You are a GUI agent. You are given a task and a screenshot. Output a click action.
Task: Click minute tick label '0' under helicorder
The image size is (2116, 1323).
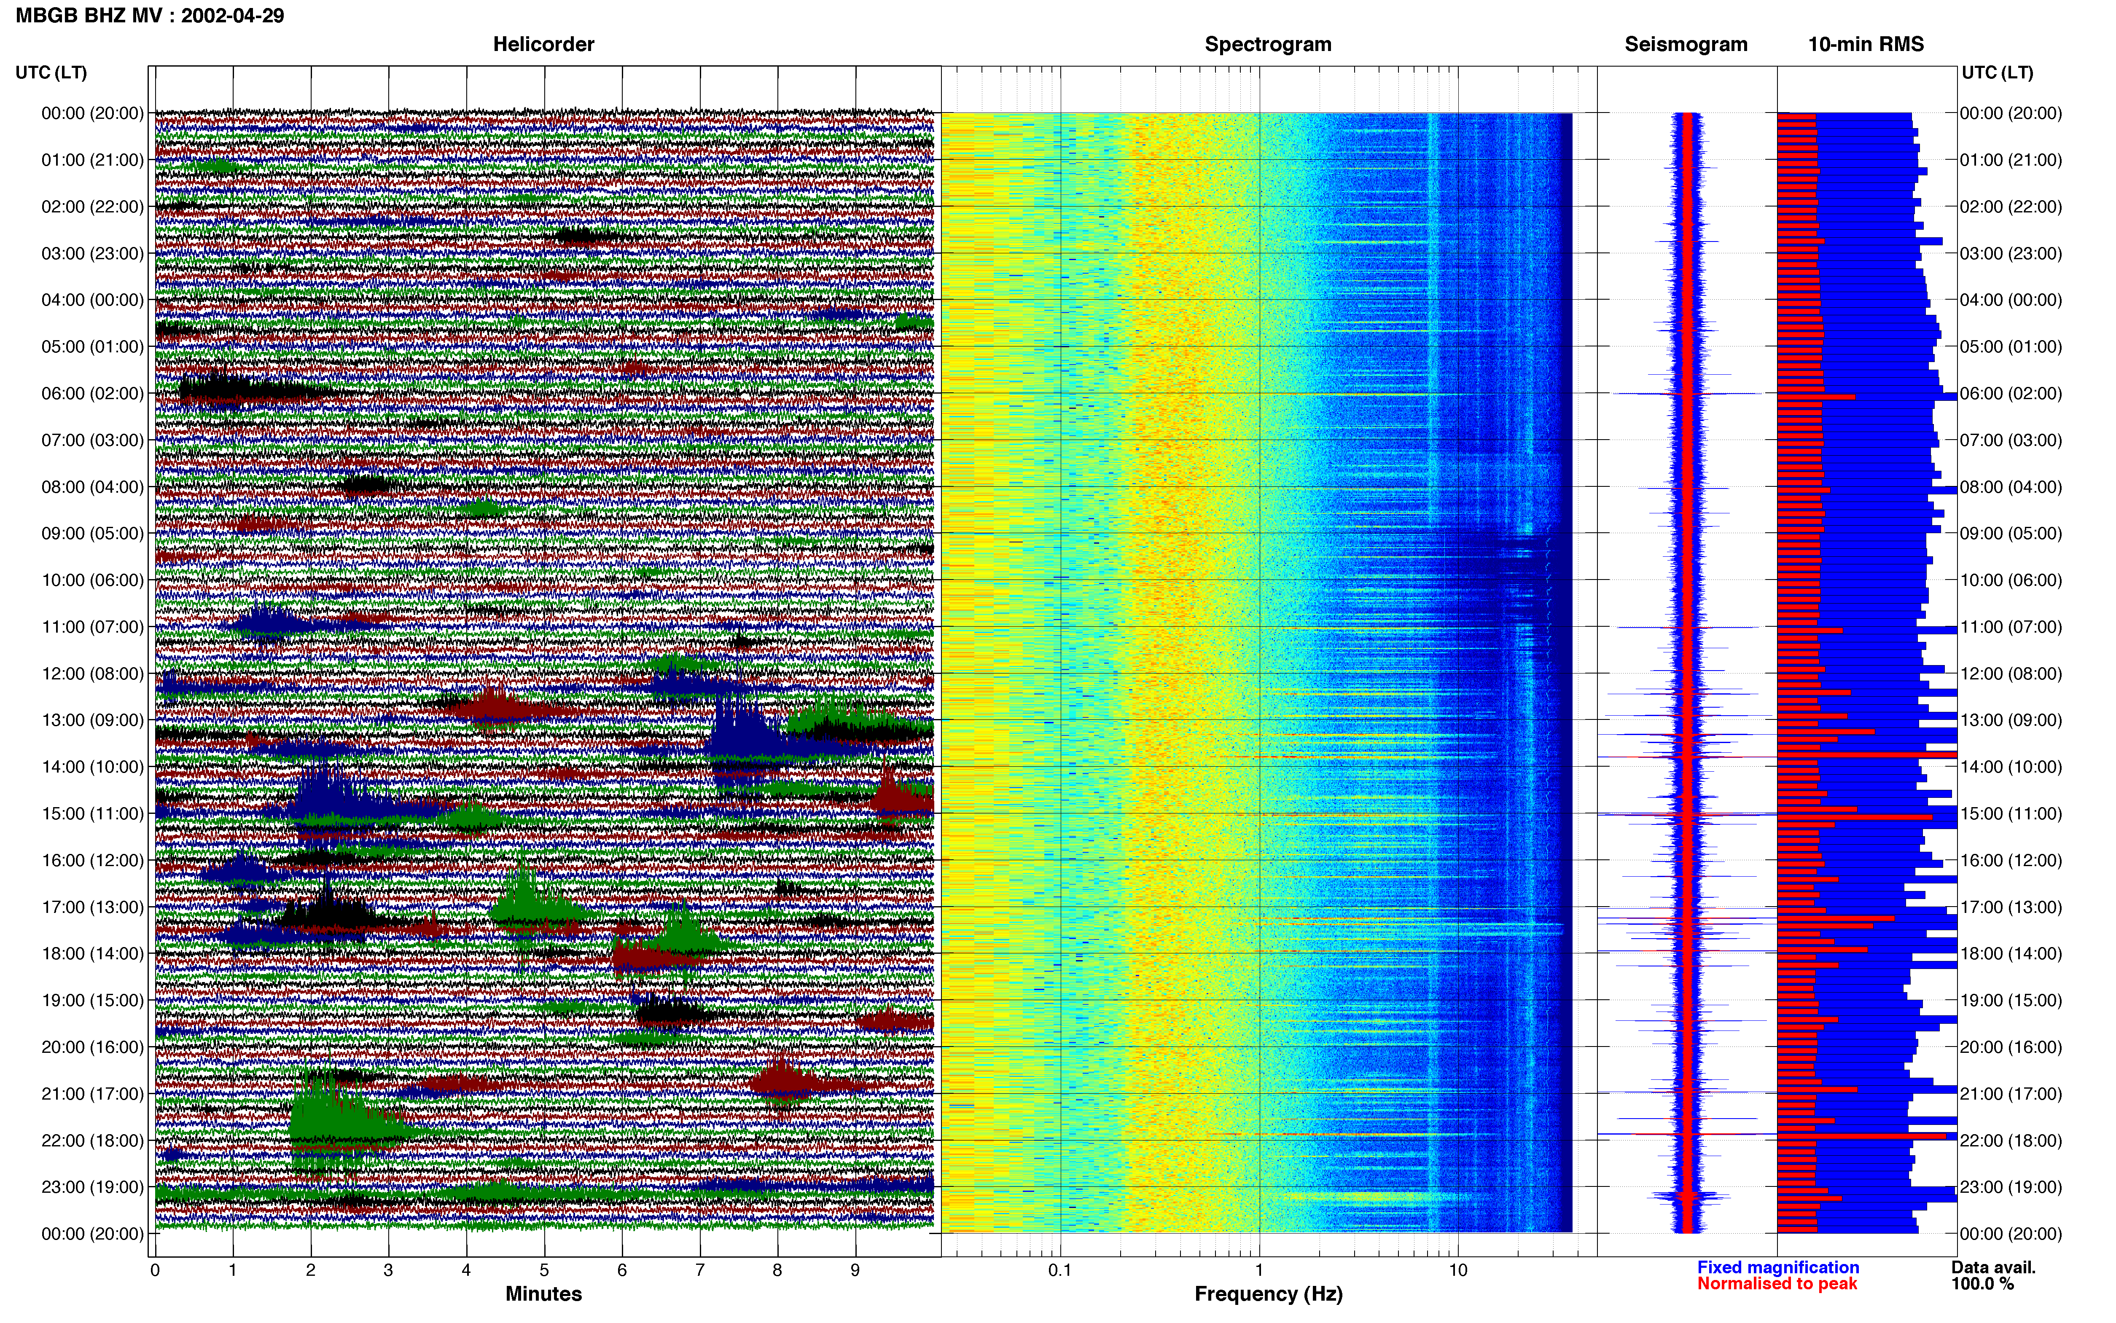pyautogui.click(x=155, y=1270)
